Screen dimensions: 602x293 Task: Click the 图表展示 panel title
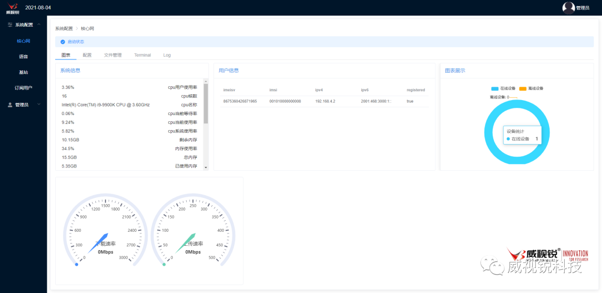[455, 71]
